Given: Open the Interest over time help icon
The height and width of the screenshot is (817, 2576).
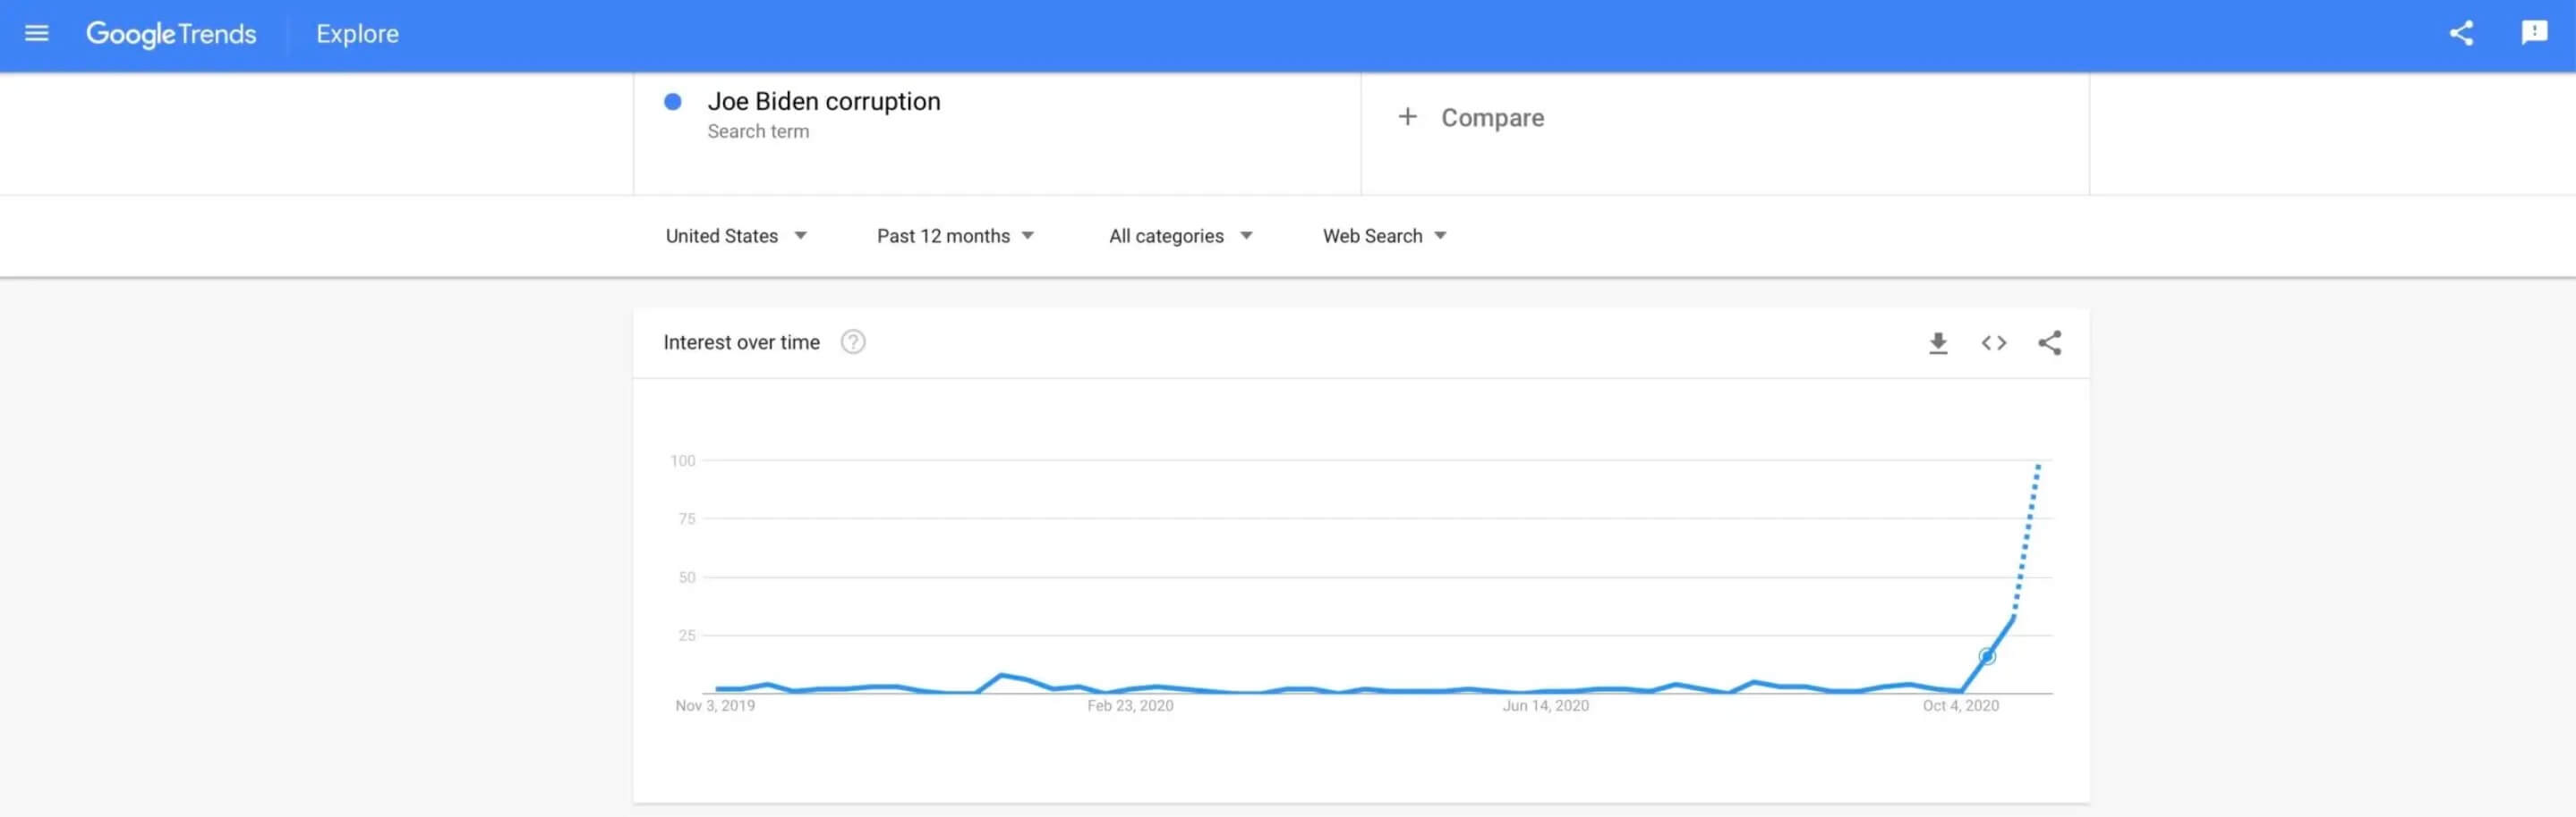Looking at the screenshot, I should [853, 342].
